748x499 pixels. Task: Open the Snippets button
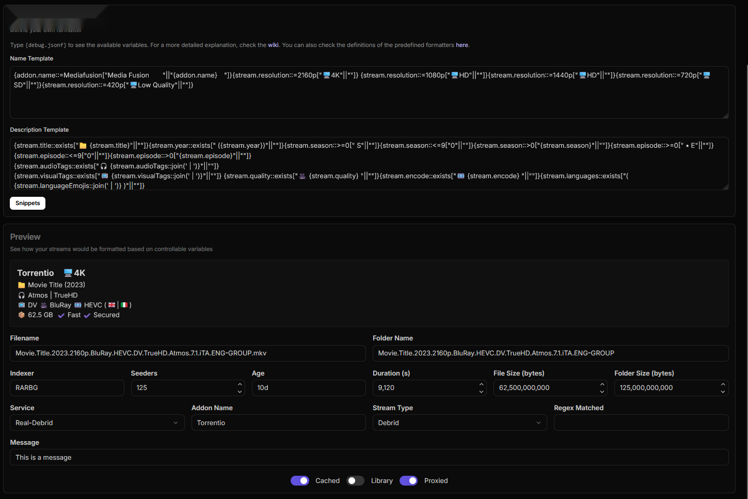tap(28, 204)
